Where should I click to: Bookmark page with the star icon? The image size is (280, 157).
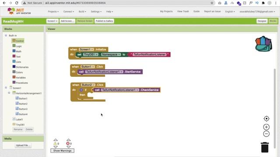pyautogui.click(x=212, y=3)
